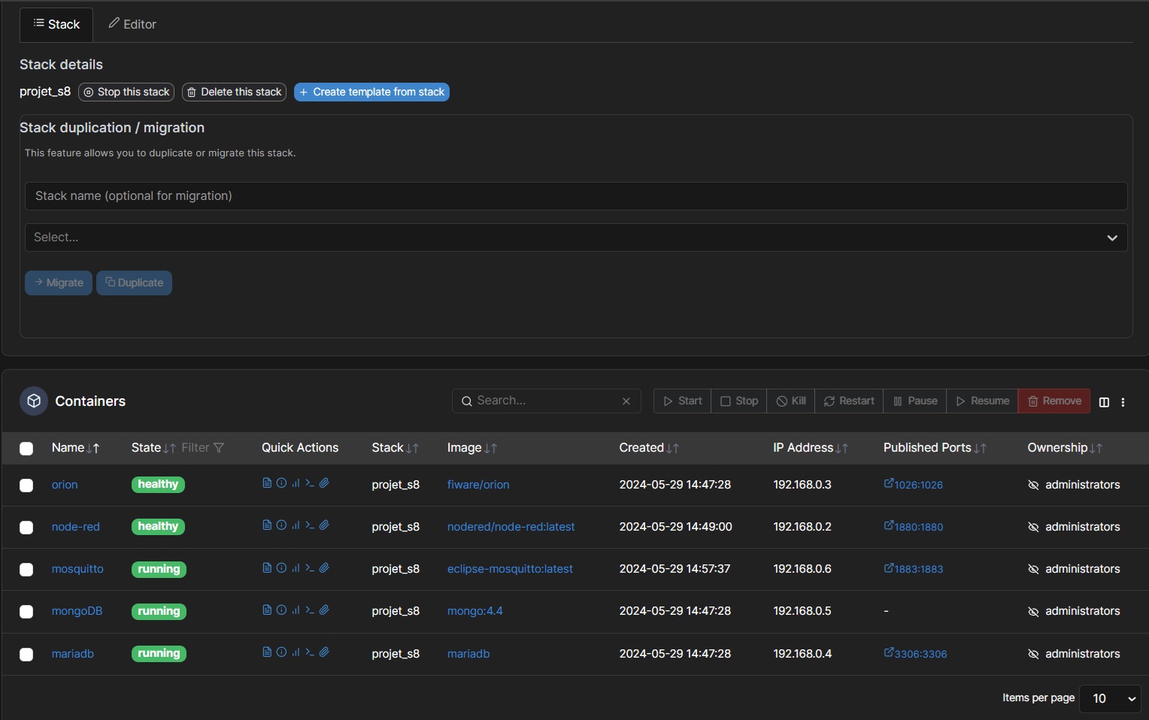Viewport: 1149px width, 720px height.
Task: Open inspect icon for mongoDB container
Action: 281,610
